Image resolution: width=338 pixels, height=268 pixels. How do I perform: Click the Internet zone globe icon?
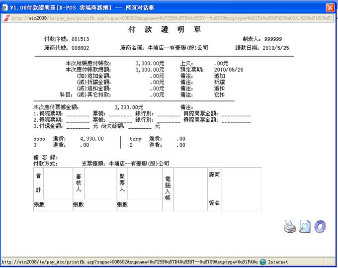click(263, 262)
